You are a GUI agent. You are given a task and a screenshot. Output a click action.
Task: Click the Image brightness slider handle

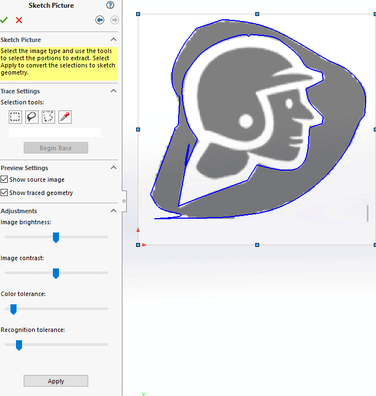tap(56, 237)
